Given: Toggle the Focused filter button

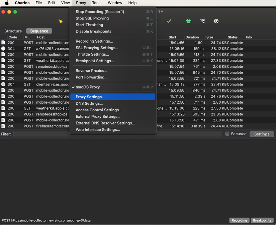Looking at the screenshot, I should [236, 134].
